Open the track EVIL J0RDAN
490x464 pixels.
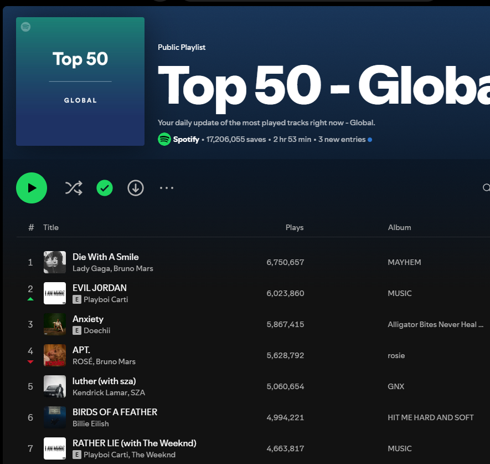pos(100,288)
